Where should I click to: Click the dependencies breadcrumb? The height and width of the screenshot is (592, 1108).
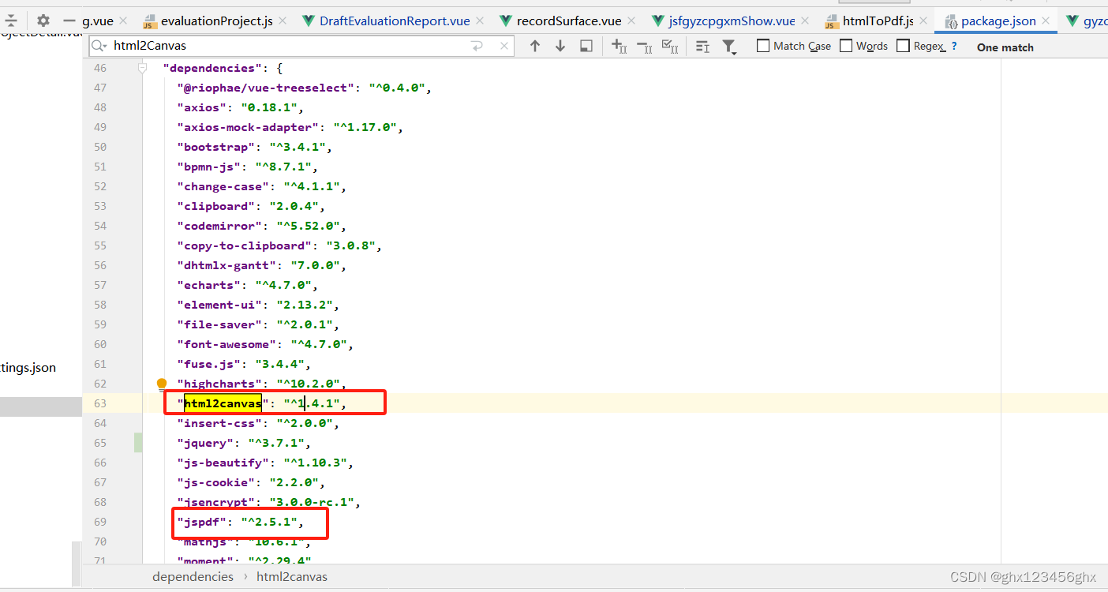[193, 576]
